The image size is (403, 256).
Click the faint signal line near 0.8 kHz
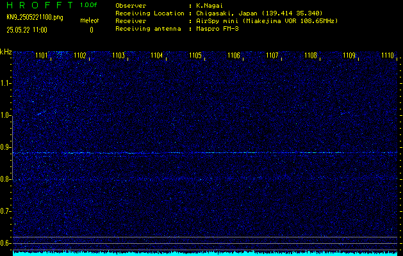(205, 178)
